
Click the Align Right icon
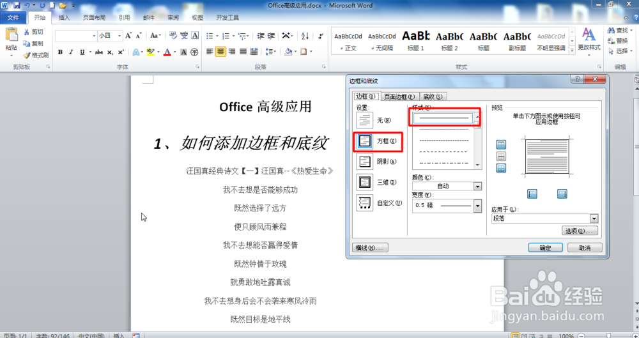[232, 52]
